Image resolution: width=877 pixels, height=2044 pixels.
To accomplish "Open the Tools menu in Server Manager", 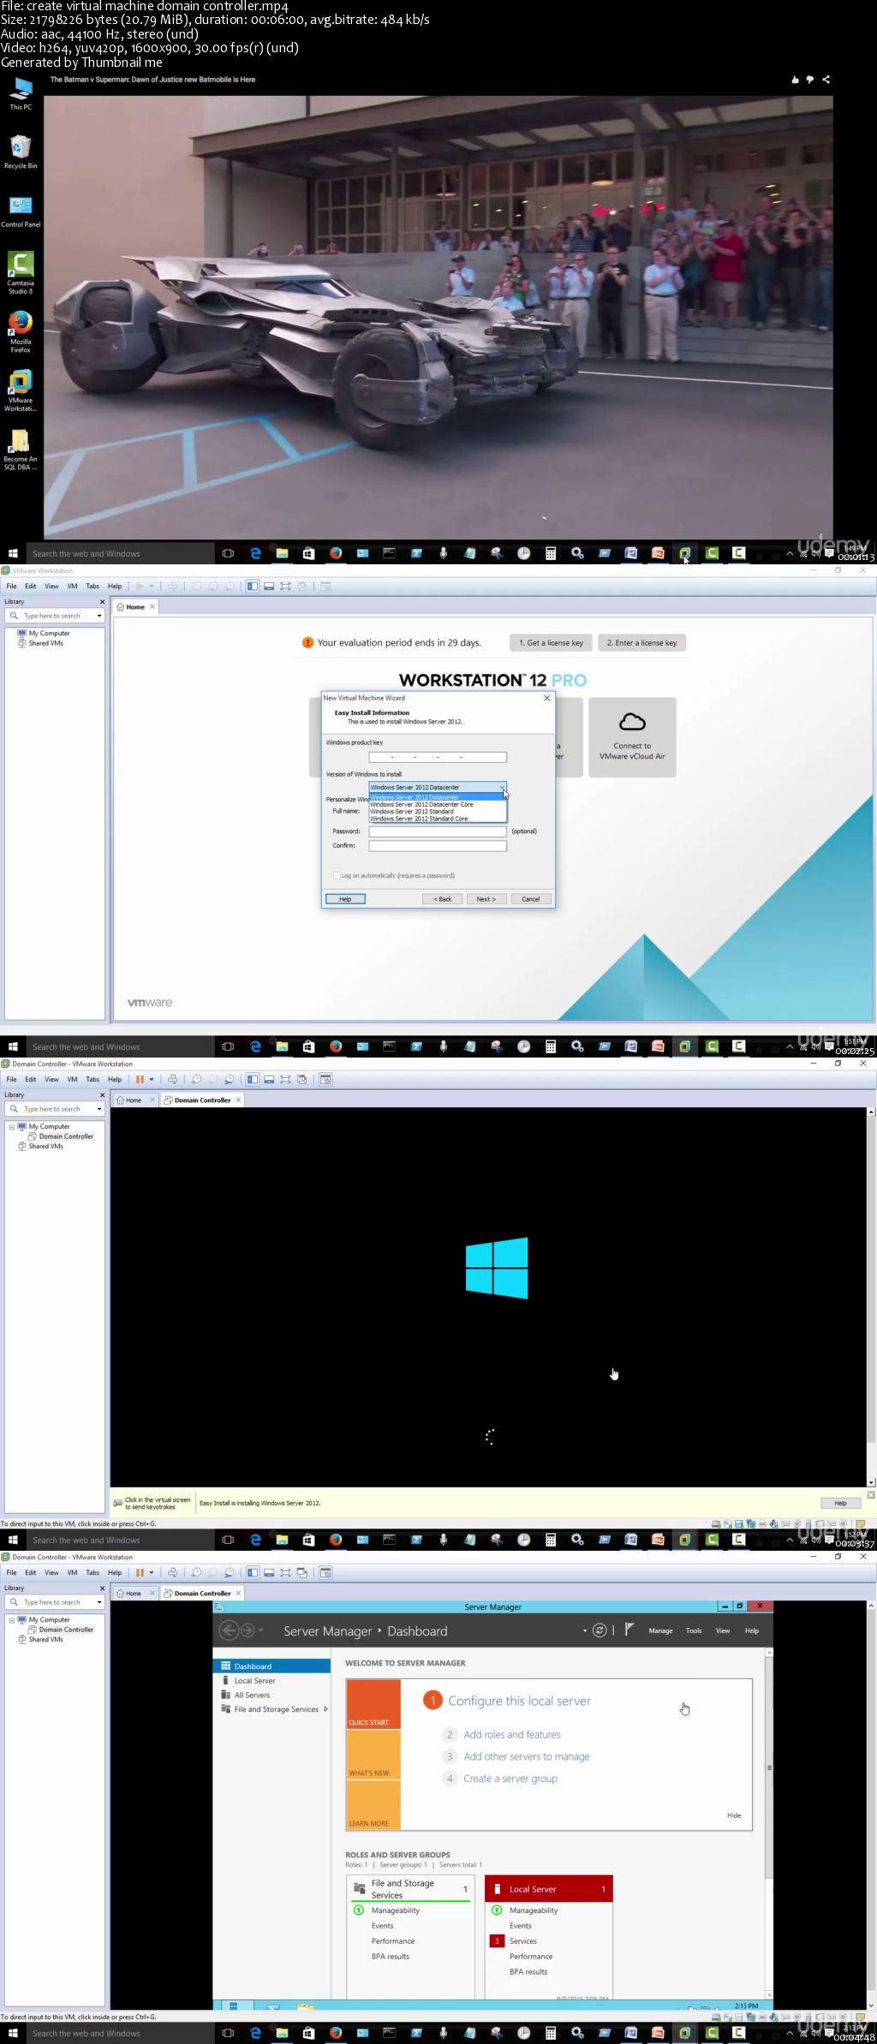I will tap(694, 1630).
